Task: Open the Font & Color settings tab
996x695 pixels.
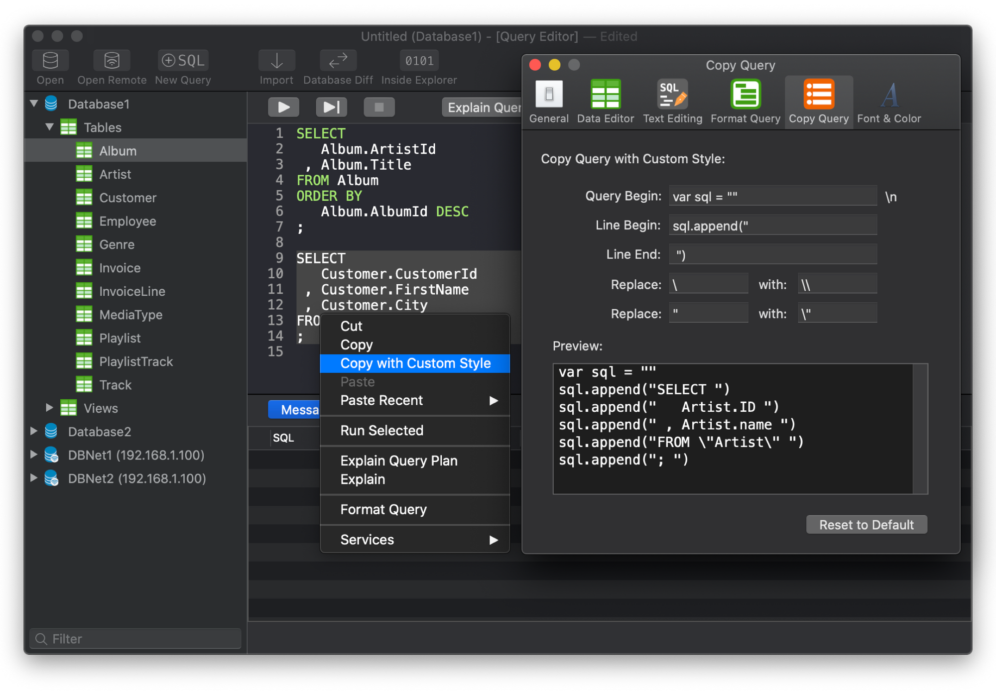Action: pyautogui.click(x=891, y=101)
